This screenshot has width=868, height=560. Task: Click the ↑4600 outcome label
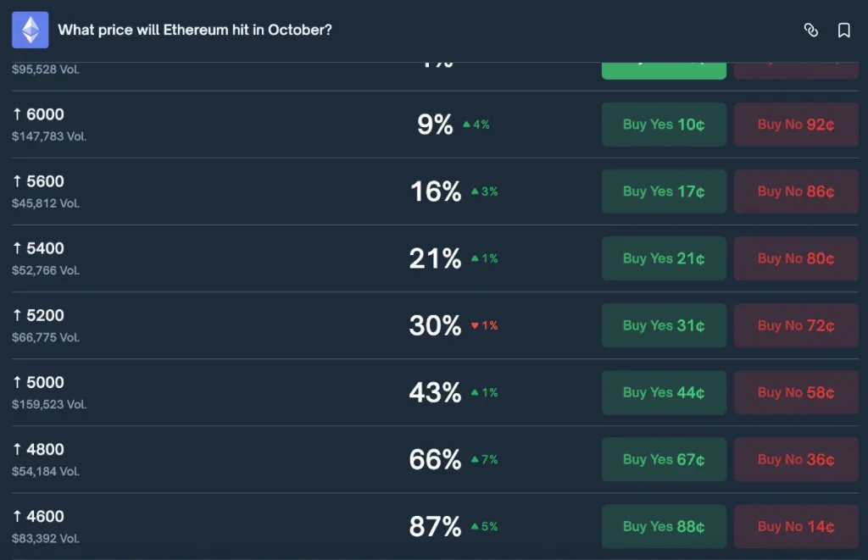[38, 517]
